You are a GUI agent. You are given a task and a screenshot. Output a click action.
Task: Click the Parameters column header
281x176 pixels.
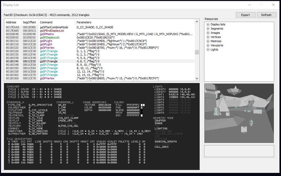[84, 22]
